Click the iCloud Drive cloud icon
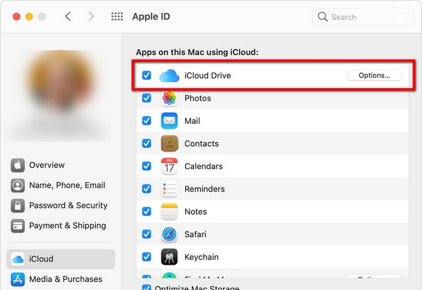The height and width of the screenshot is (290, 422). (169, 75)
